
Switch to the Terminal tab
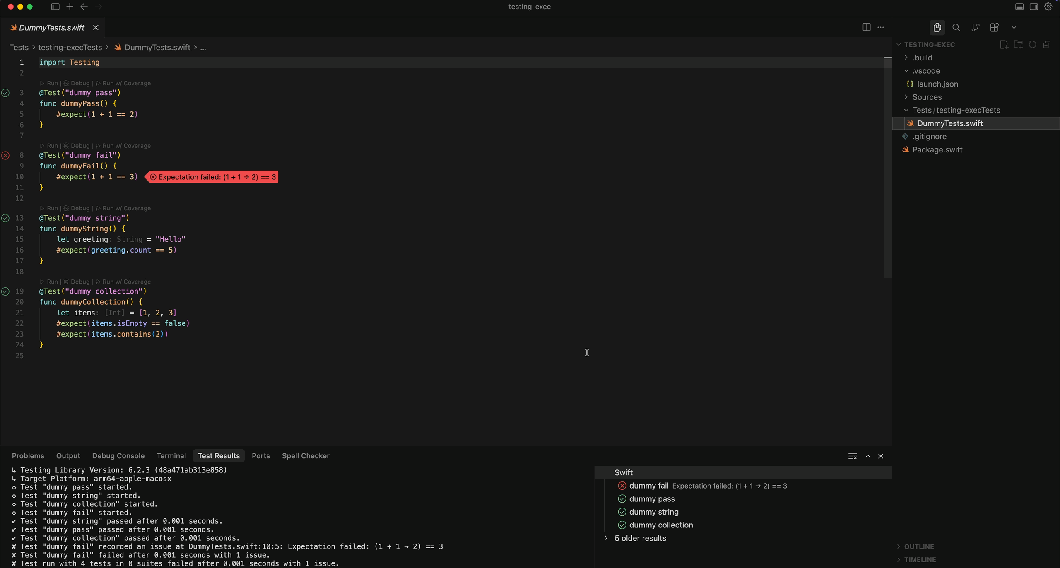(171, 456)
